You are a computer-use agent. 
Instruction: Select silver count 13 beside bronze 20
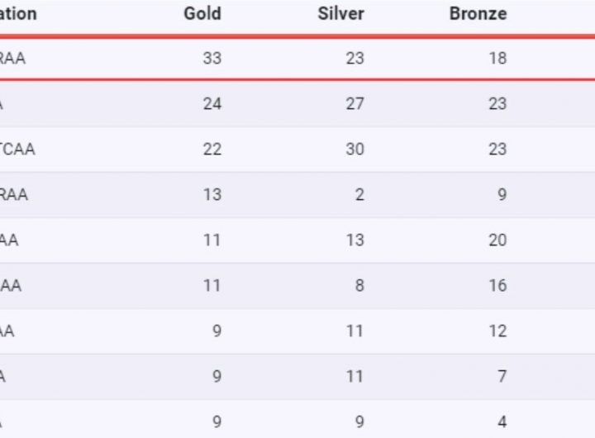point(355,240)
